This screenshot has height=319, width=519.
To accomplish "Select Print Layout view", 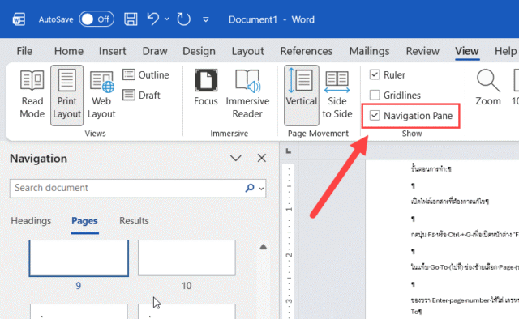I will pos(66,96).
